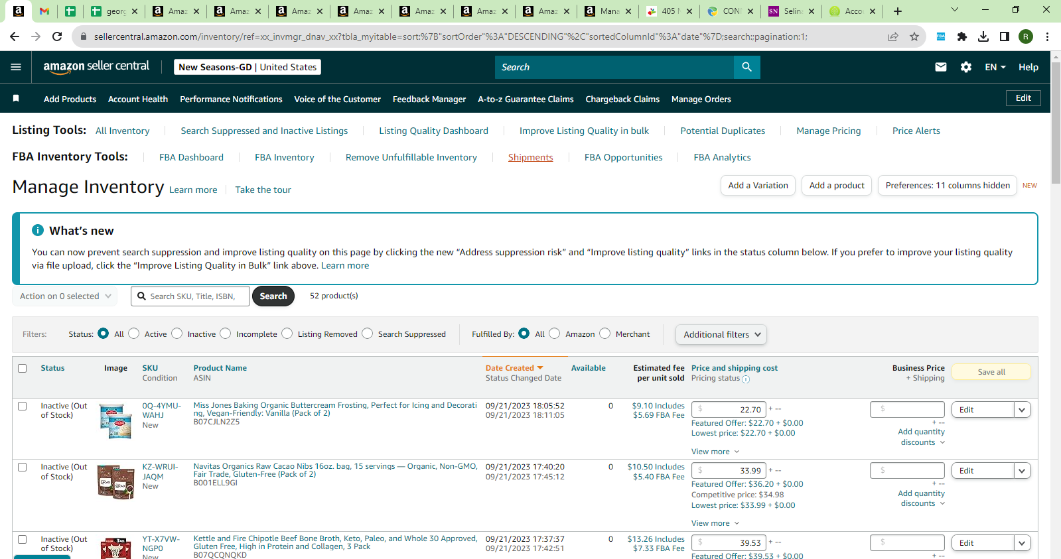Check the Miss Jones Baking row checkbox
The image size is (1061, 559).
23,406
